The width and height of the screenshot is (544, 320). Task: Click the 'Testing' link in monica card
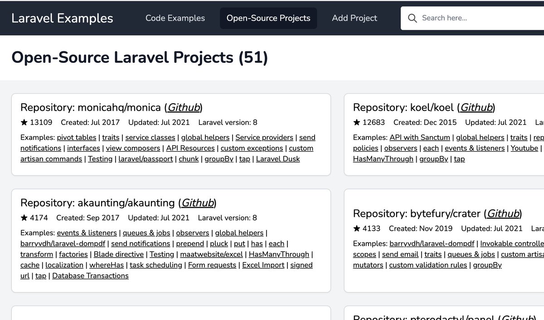(x=100, y=159)
